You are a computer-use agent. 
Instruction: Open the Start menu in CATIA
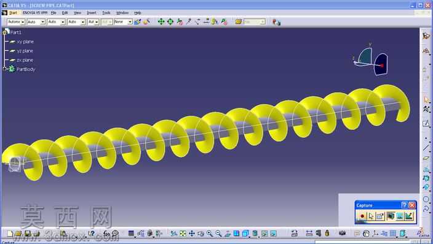13,13
